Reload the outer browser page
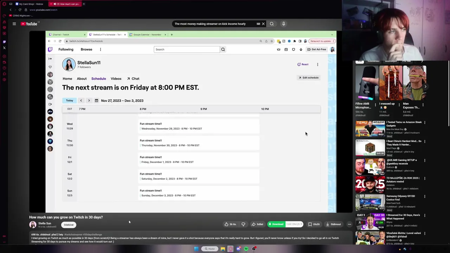 click(x=20, y=10)
